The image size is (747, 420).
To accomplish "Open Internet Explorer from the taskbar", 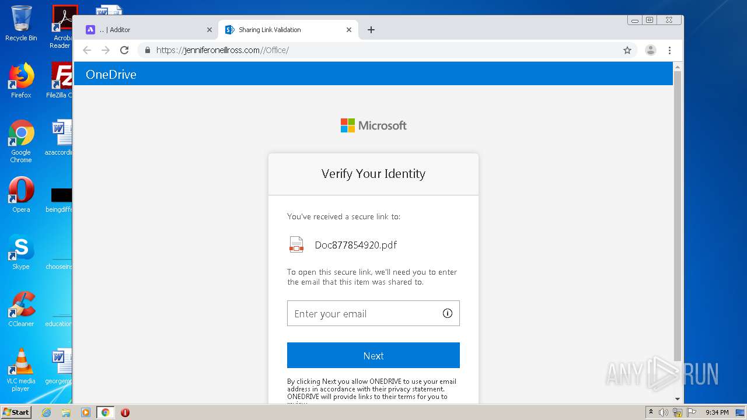I will [x=46, y=412].
